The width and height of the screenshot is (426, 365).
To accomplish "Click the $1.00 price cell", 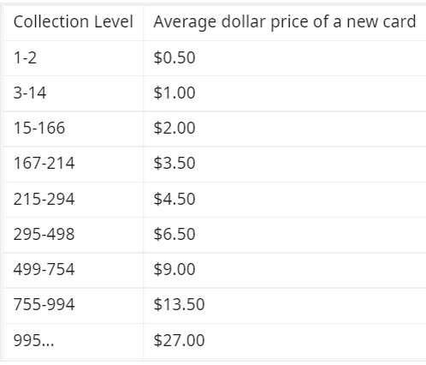I will (x=285, y=93).
